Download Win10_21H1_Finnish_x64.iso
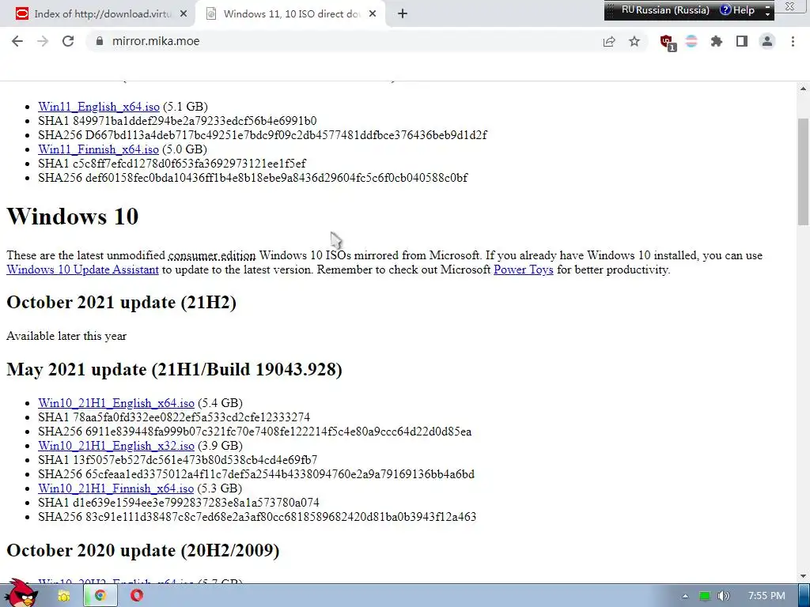The width and height of the screenshot is (810, 607). pos(115,488)
